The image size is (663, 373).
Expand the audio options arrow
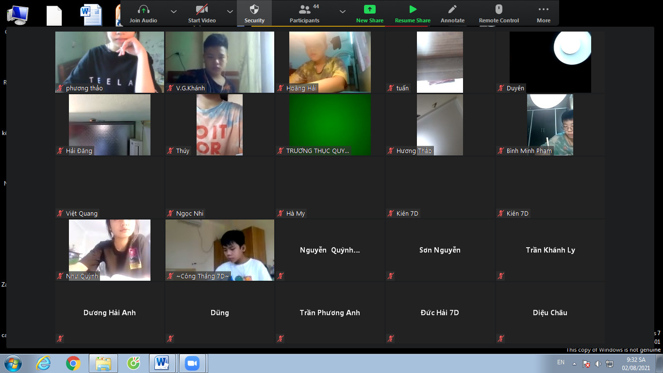click(174, 12)
